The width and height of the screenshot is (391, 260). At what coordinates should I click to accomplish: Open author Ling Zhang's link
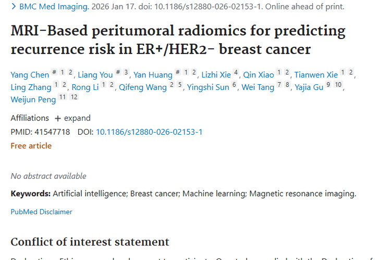point(31,87)
